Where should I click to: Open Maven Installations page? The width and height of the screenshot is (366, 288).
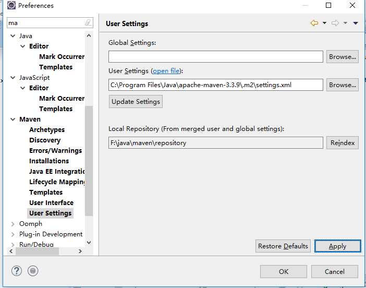pyautogui.click(x=49, y=161)
